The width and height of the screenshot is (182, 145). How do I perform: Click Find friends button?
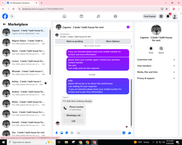coord(150,16)
